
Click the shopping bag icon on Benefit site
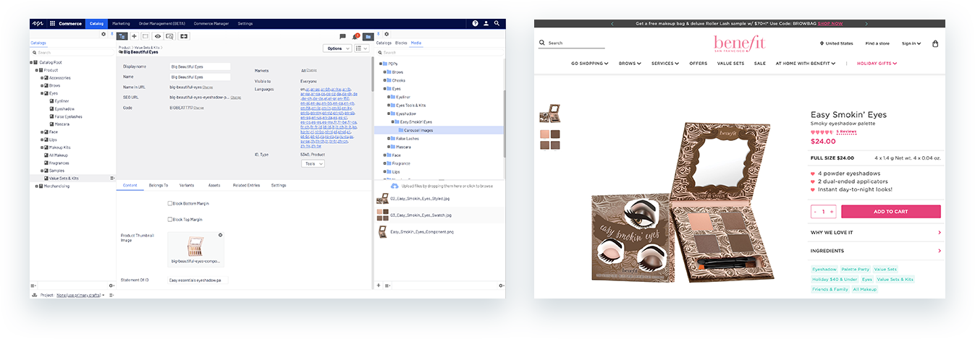tap(935, 43)
